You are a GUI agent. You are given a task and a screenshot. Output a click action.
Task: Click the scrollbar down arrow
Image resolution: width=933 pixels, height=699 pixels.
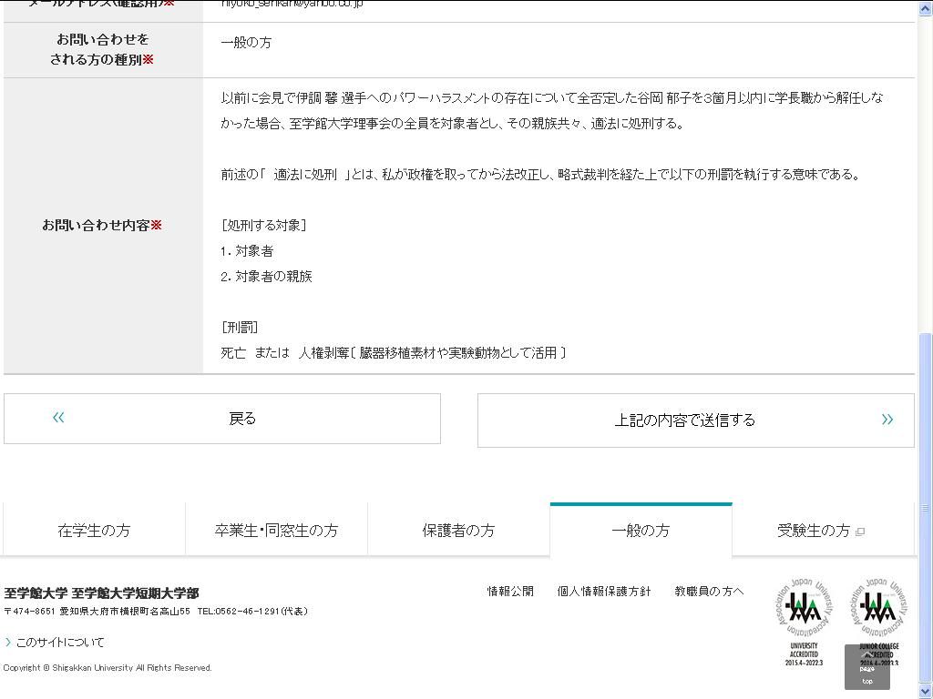(x=927, y=692)
